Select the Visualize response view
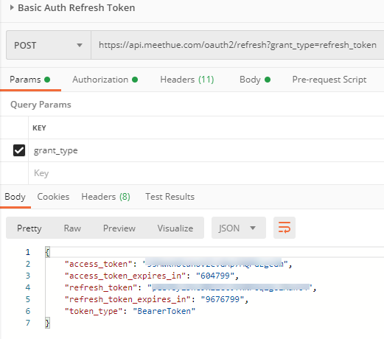Screen dimensions: 384x339 click(x=175, y=228)
